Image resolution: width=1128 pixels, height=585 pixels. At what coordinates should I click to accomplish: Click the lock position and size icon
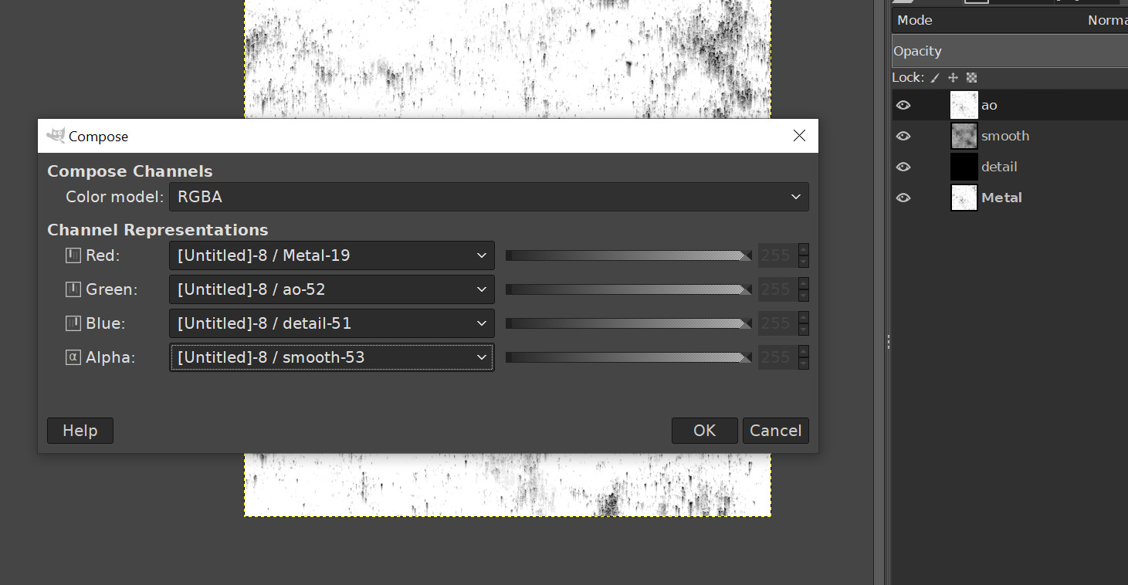(954, 77)
